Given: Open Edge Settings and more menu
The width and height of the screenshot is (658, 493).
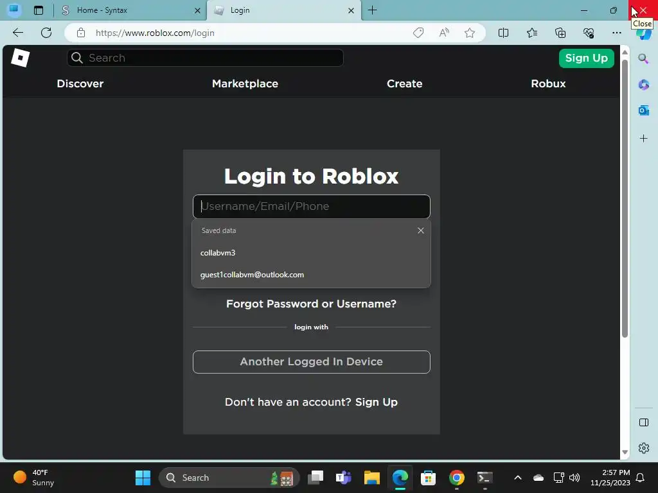Looking at the screenshot, I should tap(616, 33).
